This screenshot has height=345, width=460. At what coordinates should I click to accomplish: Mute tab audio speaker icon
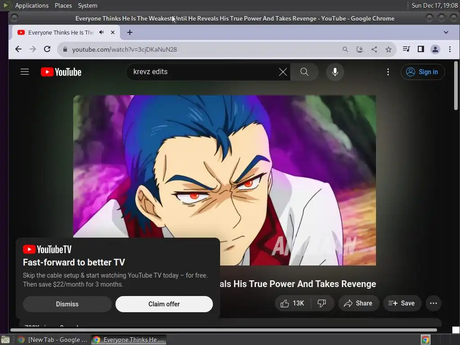pos(102,32)
